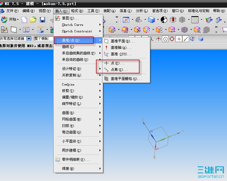Click the Copy Face synchronous icon
Viewport: 227px width, 181px height.
click(x=147, y=30)
